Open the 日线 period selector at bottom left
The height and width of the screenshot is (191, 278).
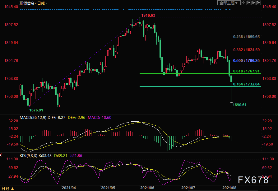coord(7,189)
